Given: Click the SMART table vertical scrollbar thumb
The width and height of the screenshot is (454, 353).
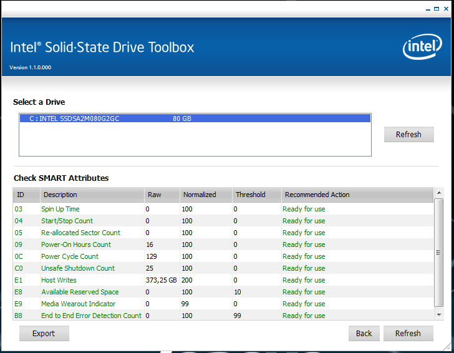Looking at the screenshot, I should (x=439, y=253).
